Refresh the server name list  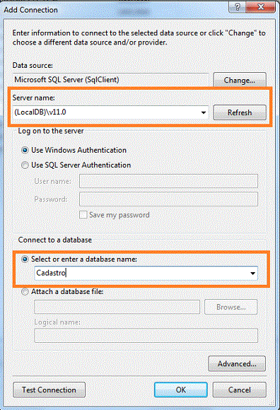point(240,112)
